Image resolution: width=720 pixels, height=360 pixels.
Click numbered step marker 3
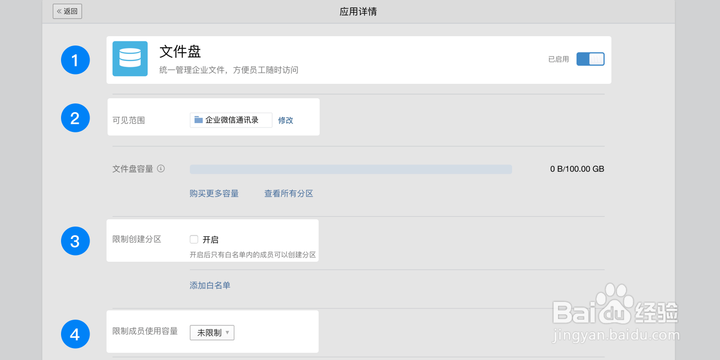75,241
